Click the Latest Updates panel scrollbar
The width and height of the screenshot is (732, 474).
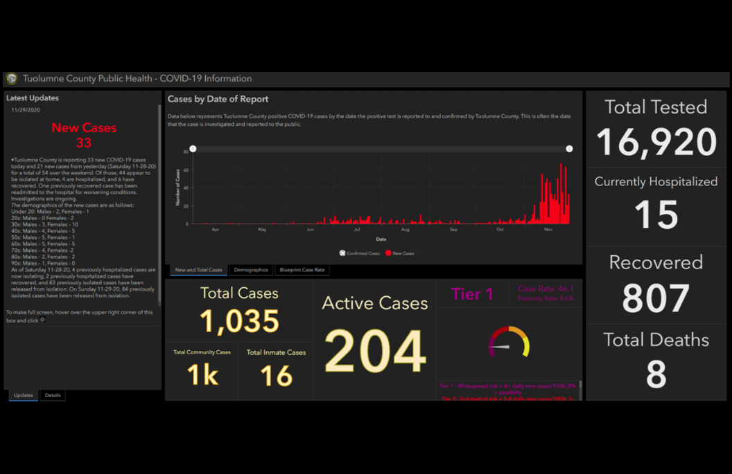click(x=159, y=208)
